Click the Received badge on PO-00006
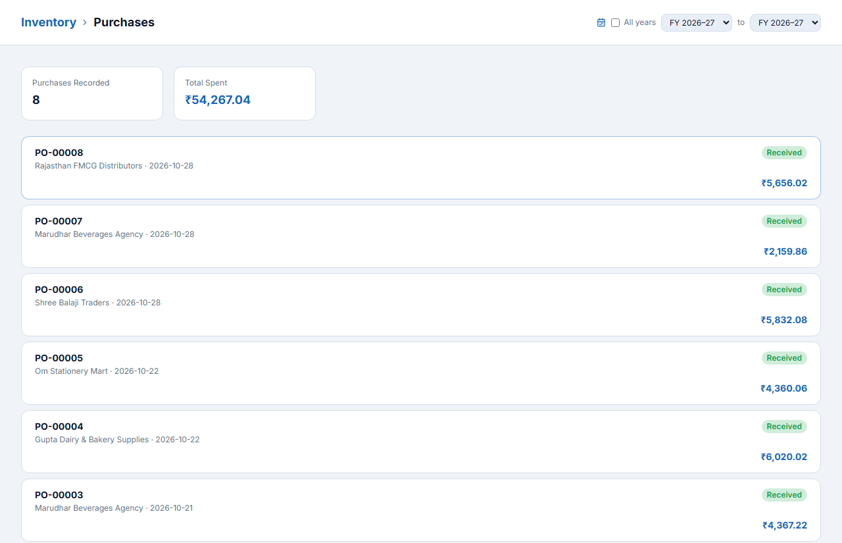Viewport: 842px width, 543px height. tap(784, 290)
